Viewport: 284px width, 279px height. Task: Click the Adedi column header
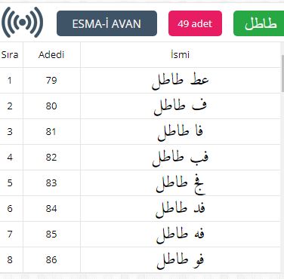(x=51, y=55)
